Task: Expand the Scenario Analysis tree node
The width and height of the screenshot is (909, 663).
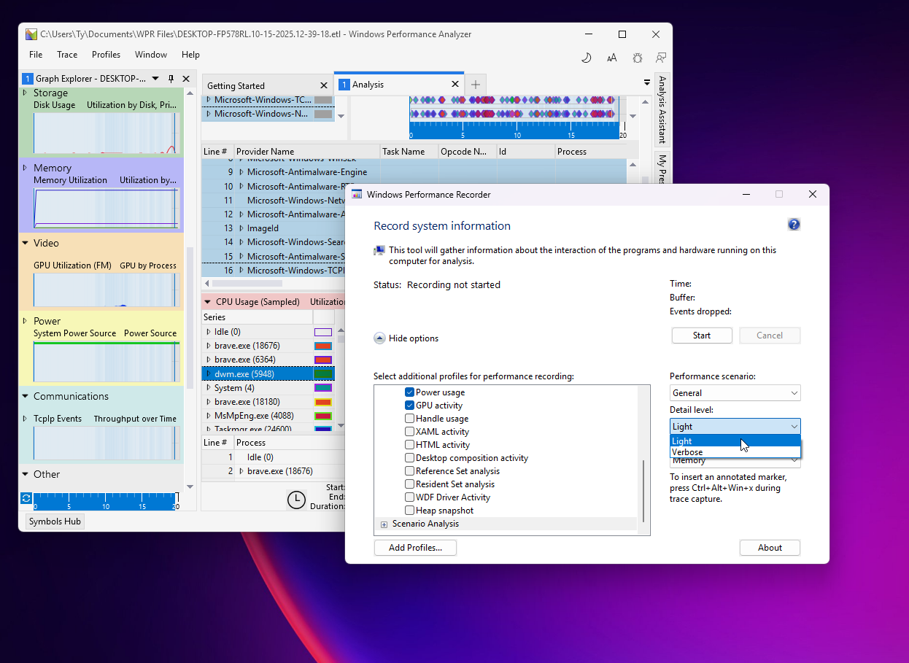Action: [384, 524]
